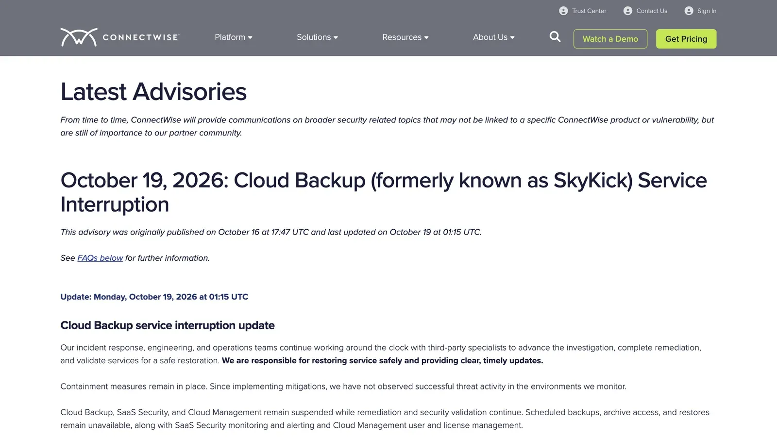
Task: Click the 'Containment measures remain in place' paragraph
Action: (343, 387)
